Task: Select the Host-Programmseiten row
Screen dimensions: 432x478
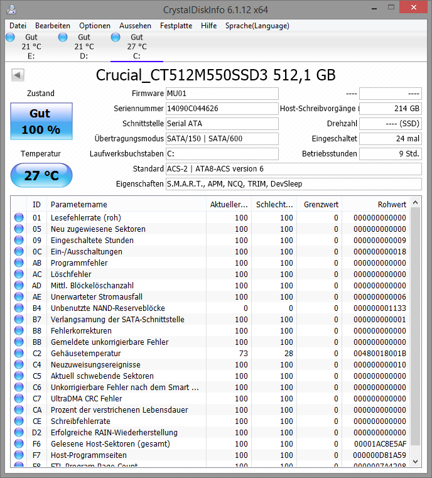Action: 210,455
